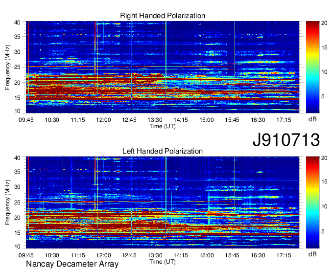The width and height of the screenshot is (333, 270).
Task: Select the 5 dB value on Right Handed colorbar
Action: click(x=323, y=97)
